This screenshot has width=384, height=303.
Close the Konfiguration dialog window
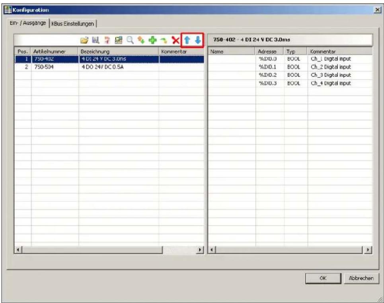point(378,10)
